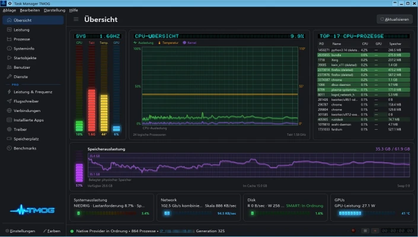Image resolution: width=418 pixels, height=237 pixels.
Task: Select the avahi-daemon process row
Action: [x=363, y=124]
